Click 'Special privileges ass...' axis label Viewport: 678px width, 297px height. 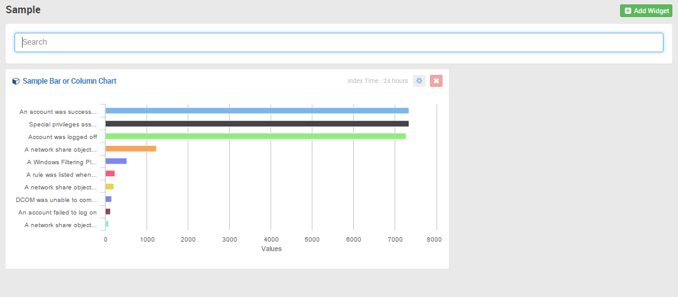point(63,125)
